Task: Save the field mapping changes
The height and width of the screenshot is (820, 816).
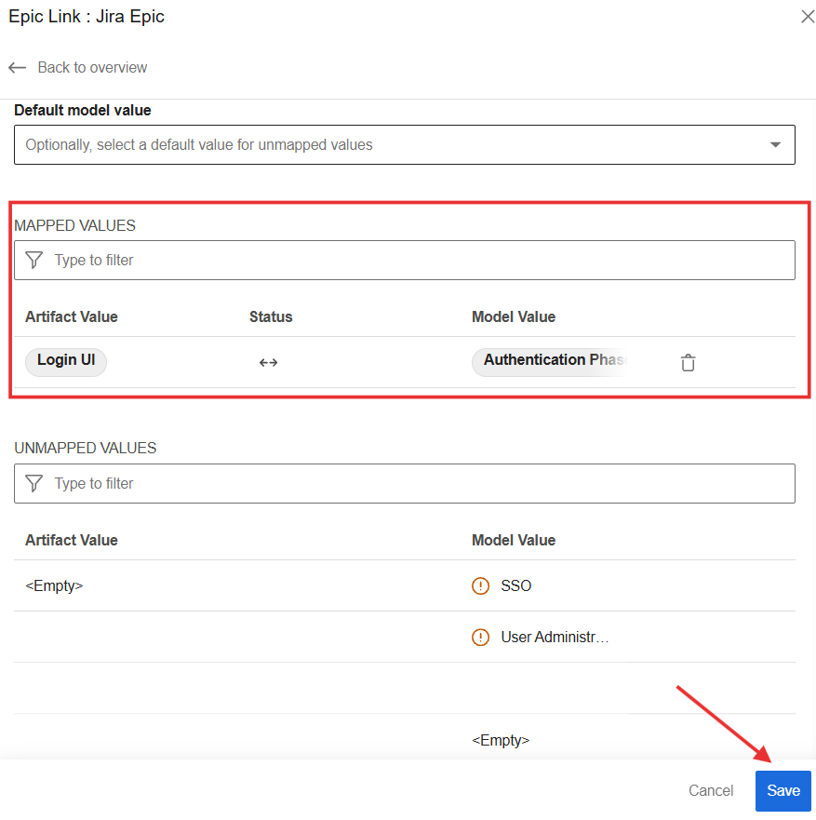Action: tap(783, 791)
